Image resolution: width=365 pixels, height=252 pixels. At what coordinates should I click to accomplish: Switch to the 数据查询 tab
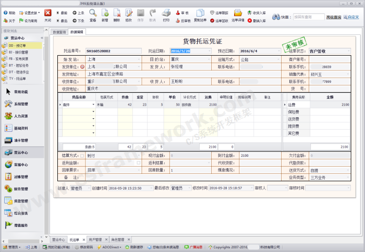59,32
